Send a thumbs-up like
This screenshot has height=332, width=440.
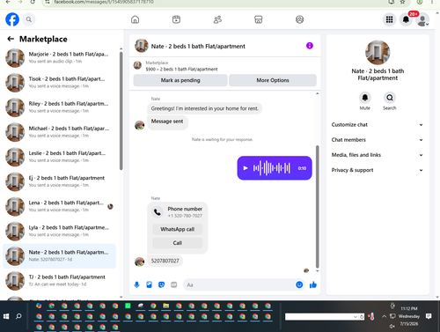313,284
